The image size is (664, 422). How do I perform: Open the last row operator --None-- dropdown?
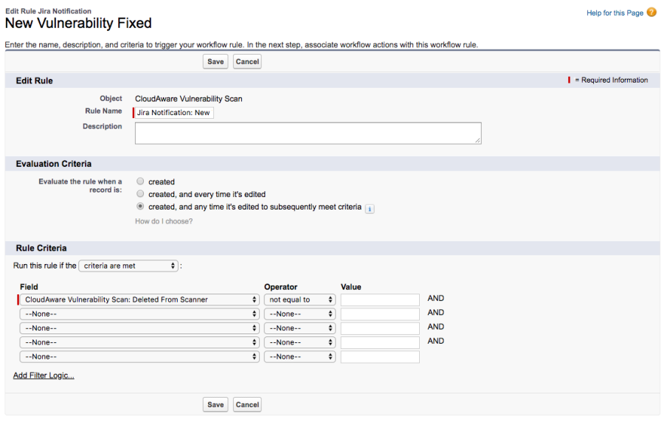point(300,357)
